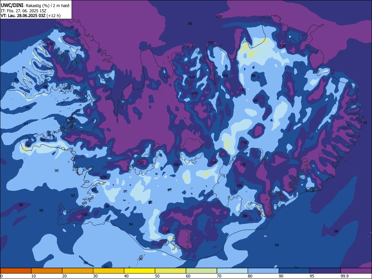Click the '70' legend tick label
This screenshot has width=372, height=279.
219,276
